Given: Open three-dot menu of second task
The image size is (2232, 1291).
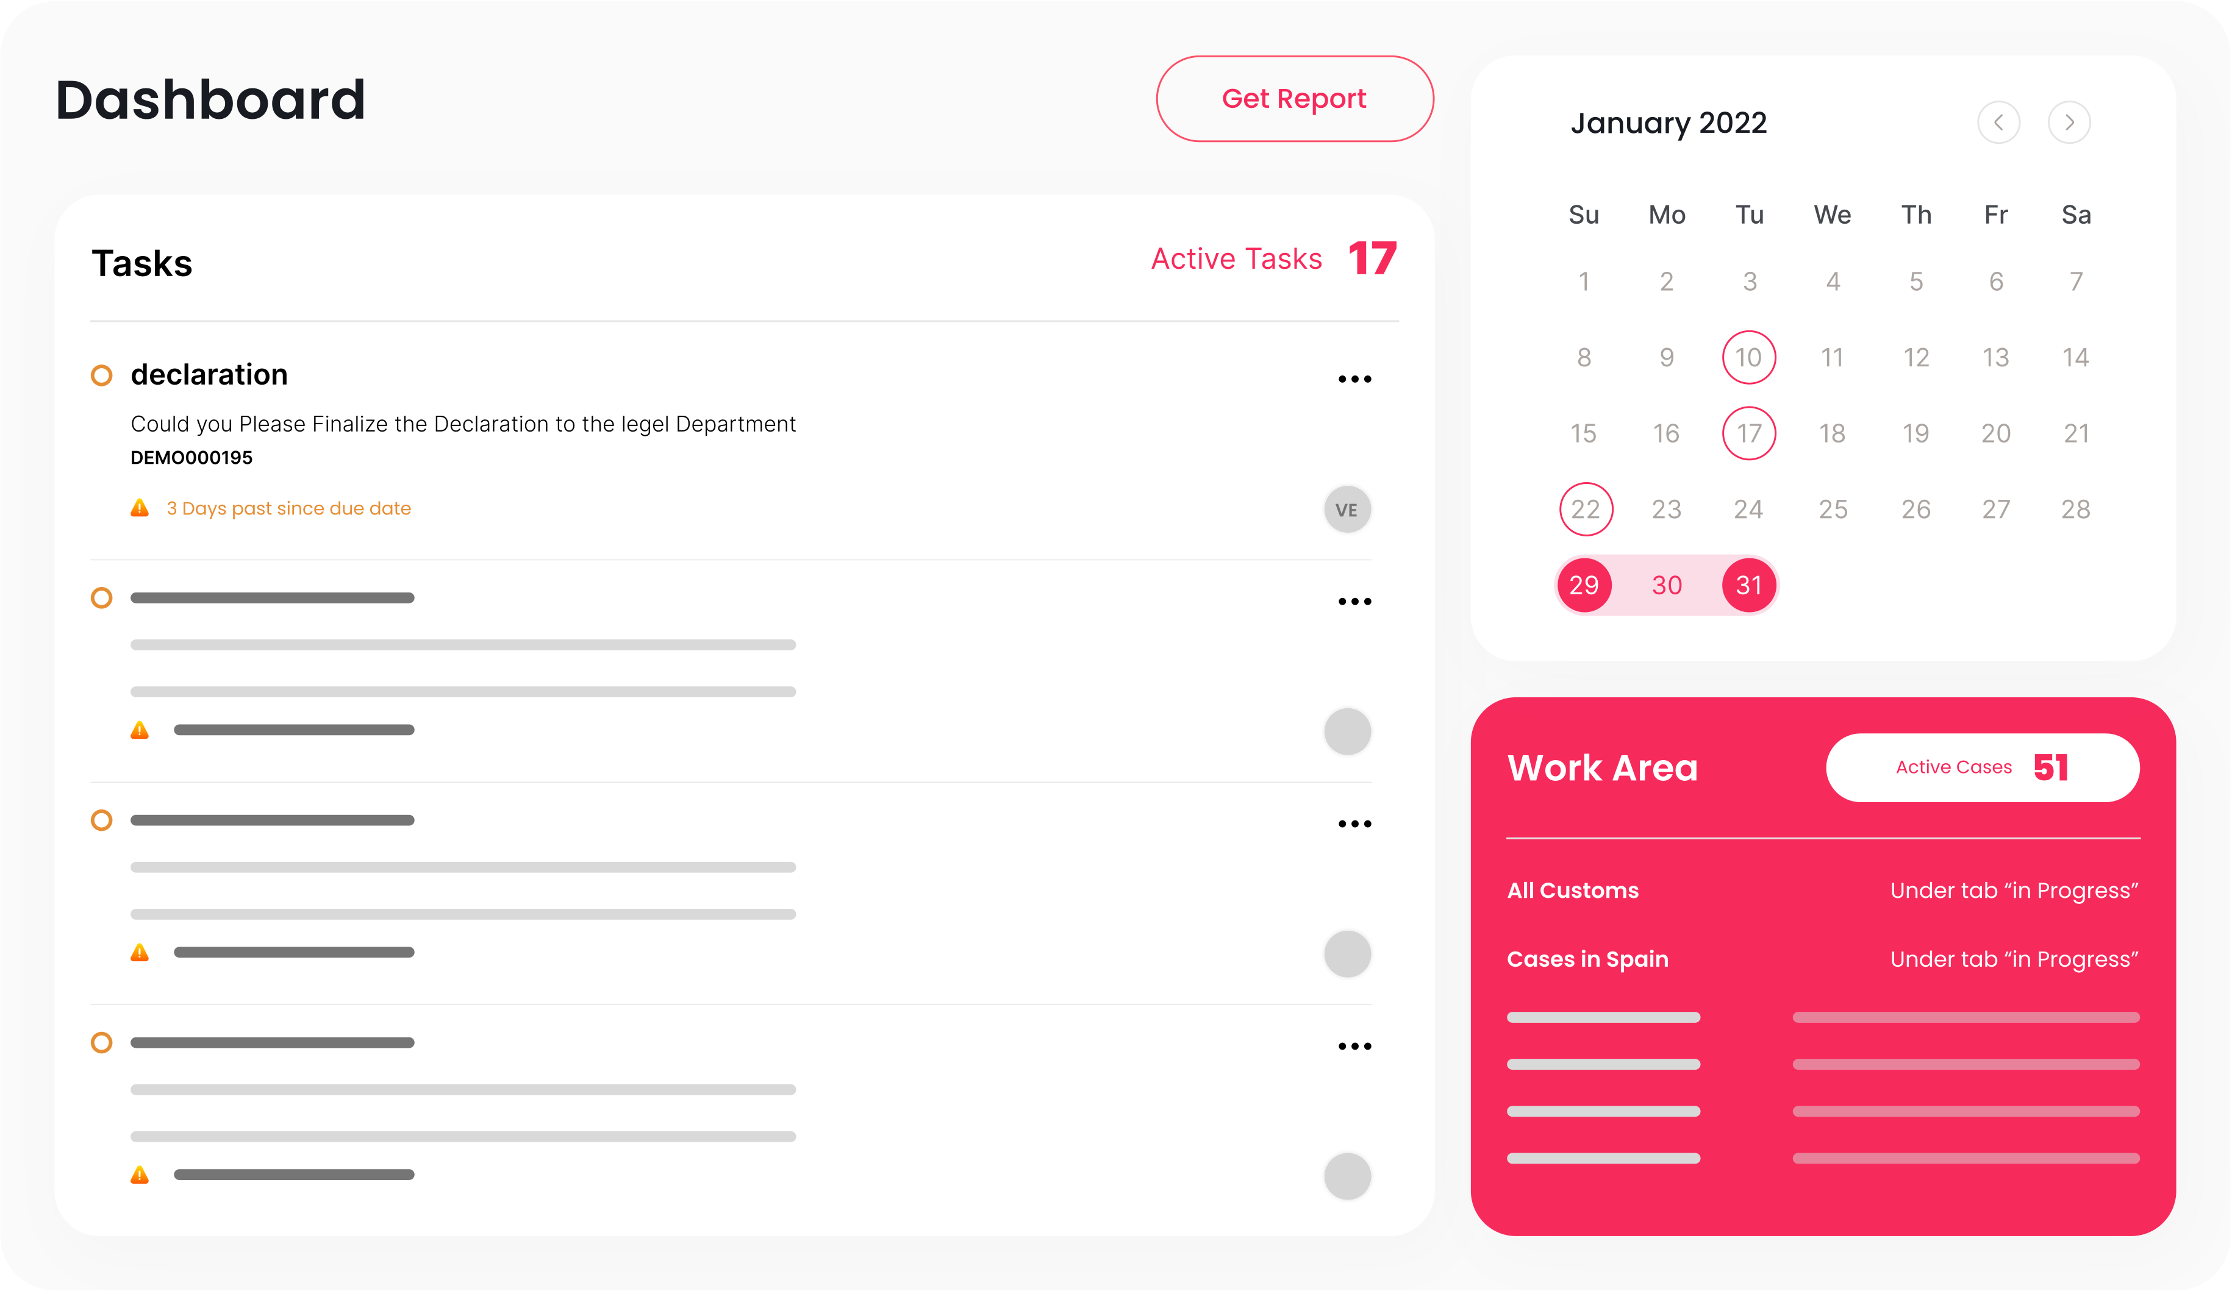Looking at the screenshot, I should pyautogui.click(x=1354, y=601).
